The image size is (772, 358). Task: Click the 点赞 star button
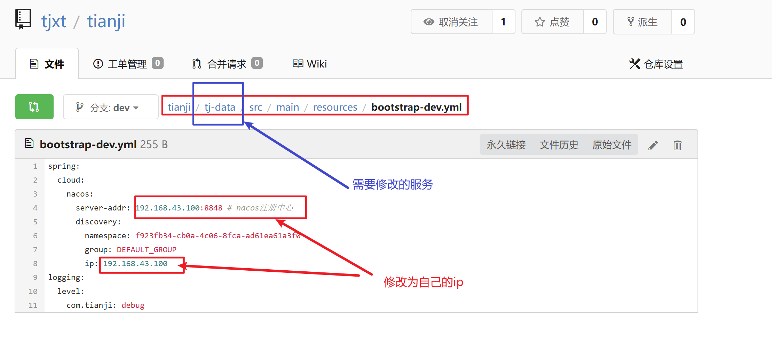tap(552, 22)
